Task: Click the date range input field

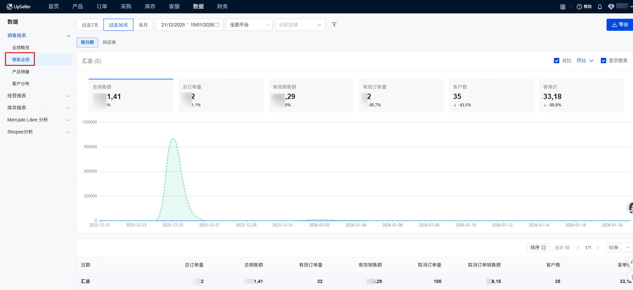Action: click(189, 25)
